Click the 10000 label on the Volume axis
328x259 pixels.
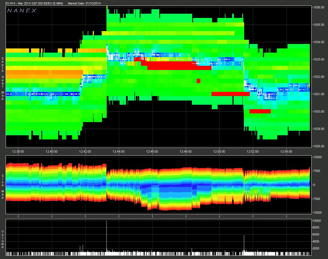tap(317, 221)
